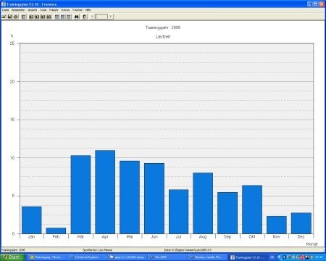
Task: Click the blue bar for Nov
Action: [277, 225]
